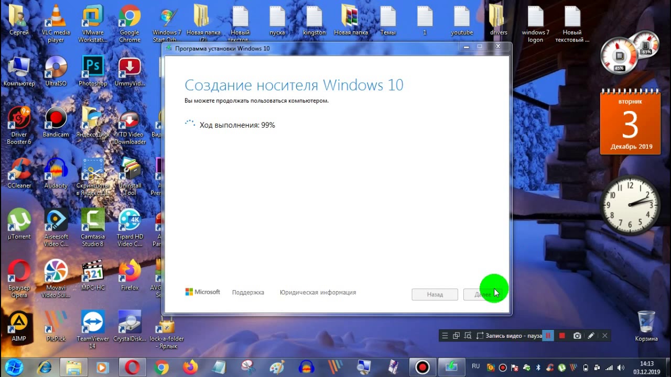671x377 pixels.
Task: Select the windows 7 logon file
Action: pos(535,24)
